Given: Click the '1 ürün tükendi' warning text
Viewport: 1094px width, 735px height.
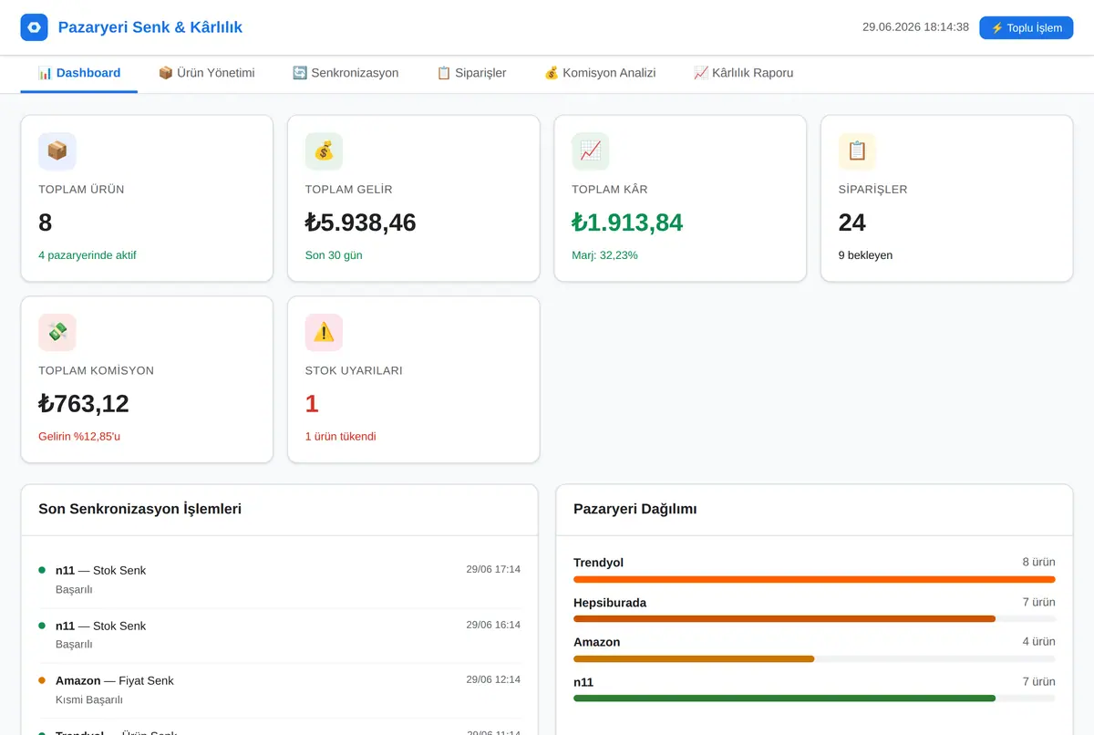Looking at the screenshot, I should 340,436.
